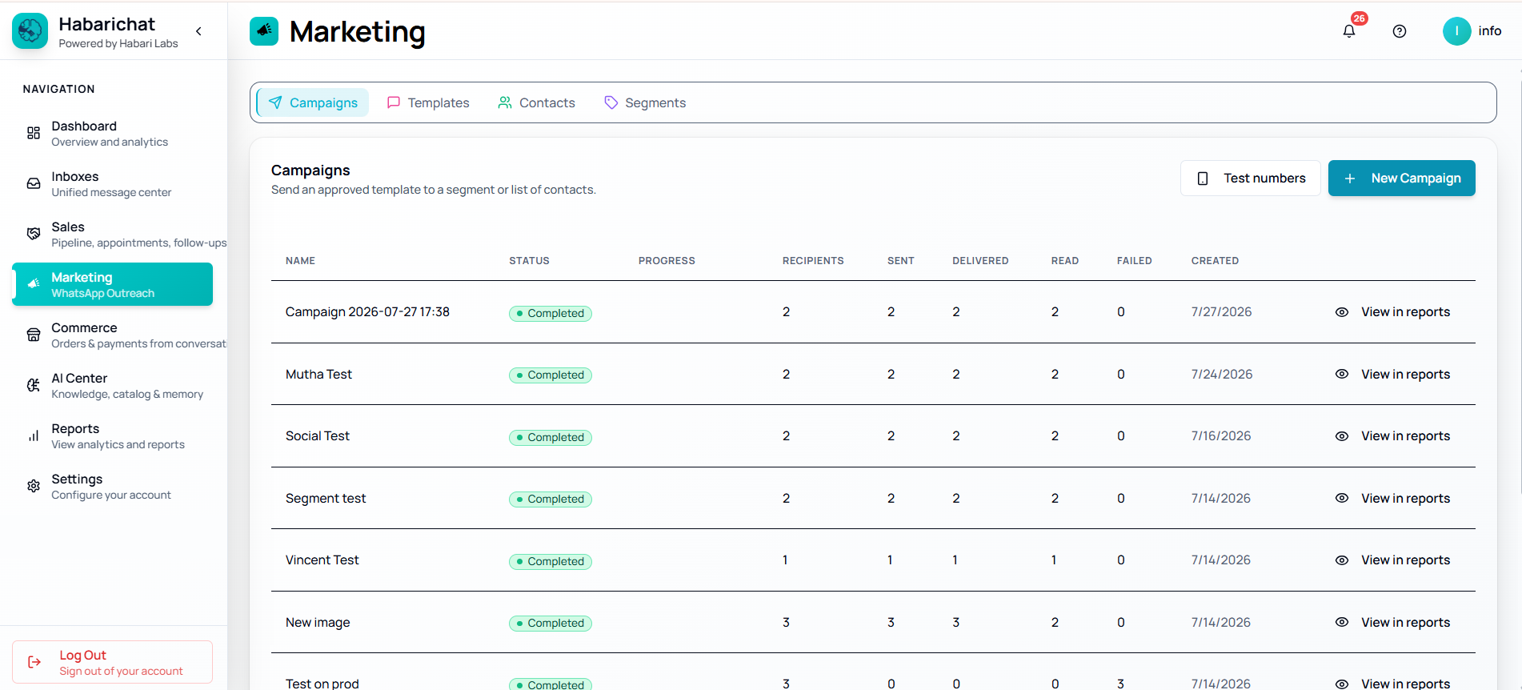This screenshot has width=1522, height=690.
Task: Click the Segments tag icon
Action: (611, 102)
